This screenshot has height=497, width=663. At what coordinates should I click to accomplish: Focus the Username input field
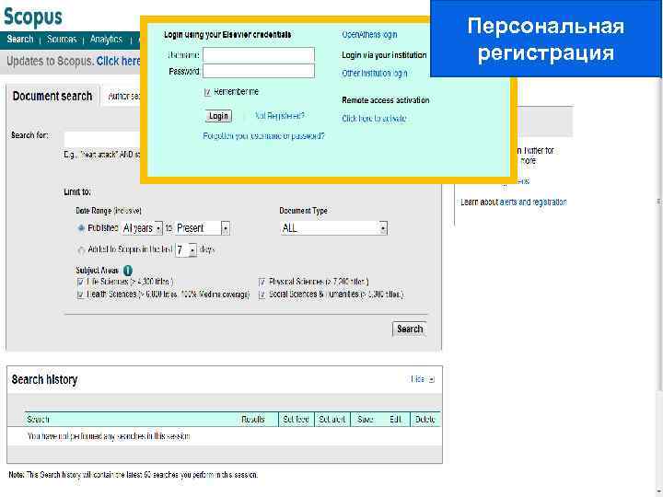click(259, 55)
